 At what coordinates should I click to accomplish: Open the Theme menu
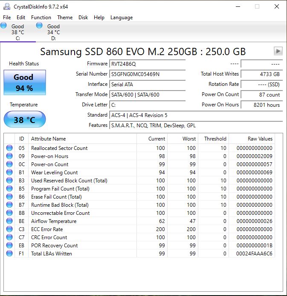[65, 18]
